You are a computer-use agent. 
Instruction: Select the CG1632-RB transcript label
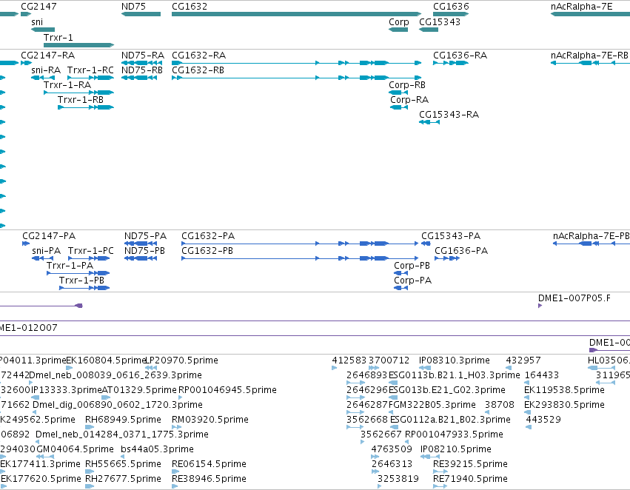click(198, 70)
